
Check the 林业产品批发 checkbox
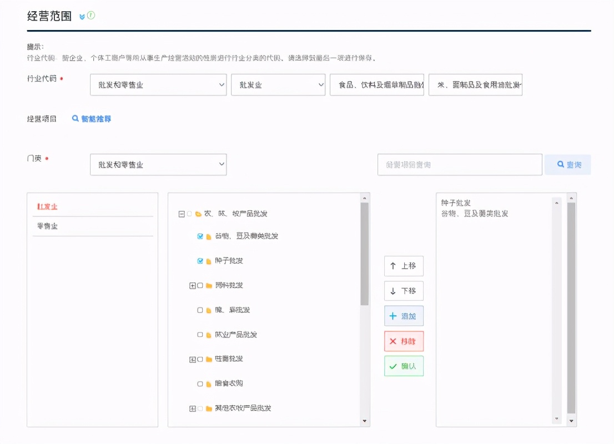200,335
